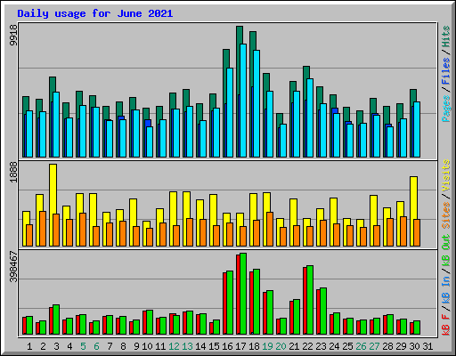The image size is (456, 356).
Task: Select day label 7 on the x-axis
Action: pos(110,346)
